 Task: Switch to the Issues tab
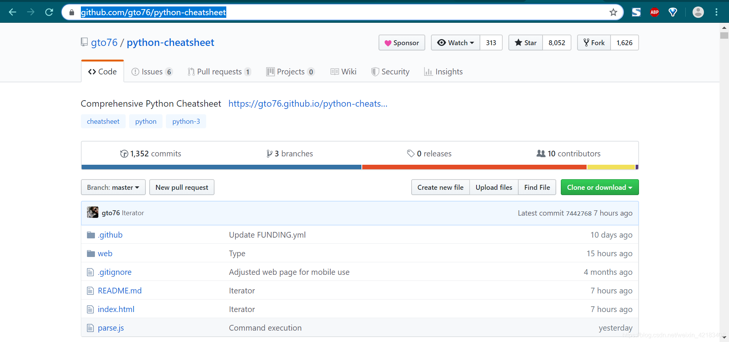[152, 72]
